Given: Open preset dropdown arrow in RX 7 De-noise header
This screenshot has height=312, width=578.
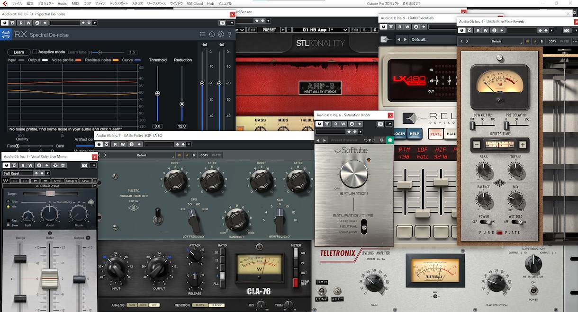Looking at the screenshot, I should pyautogui.click(x=94, y=23).
